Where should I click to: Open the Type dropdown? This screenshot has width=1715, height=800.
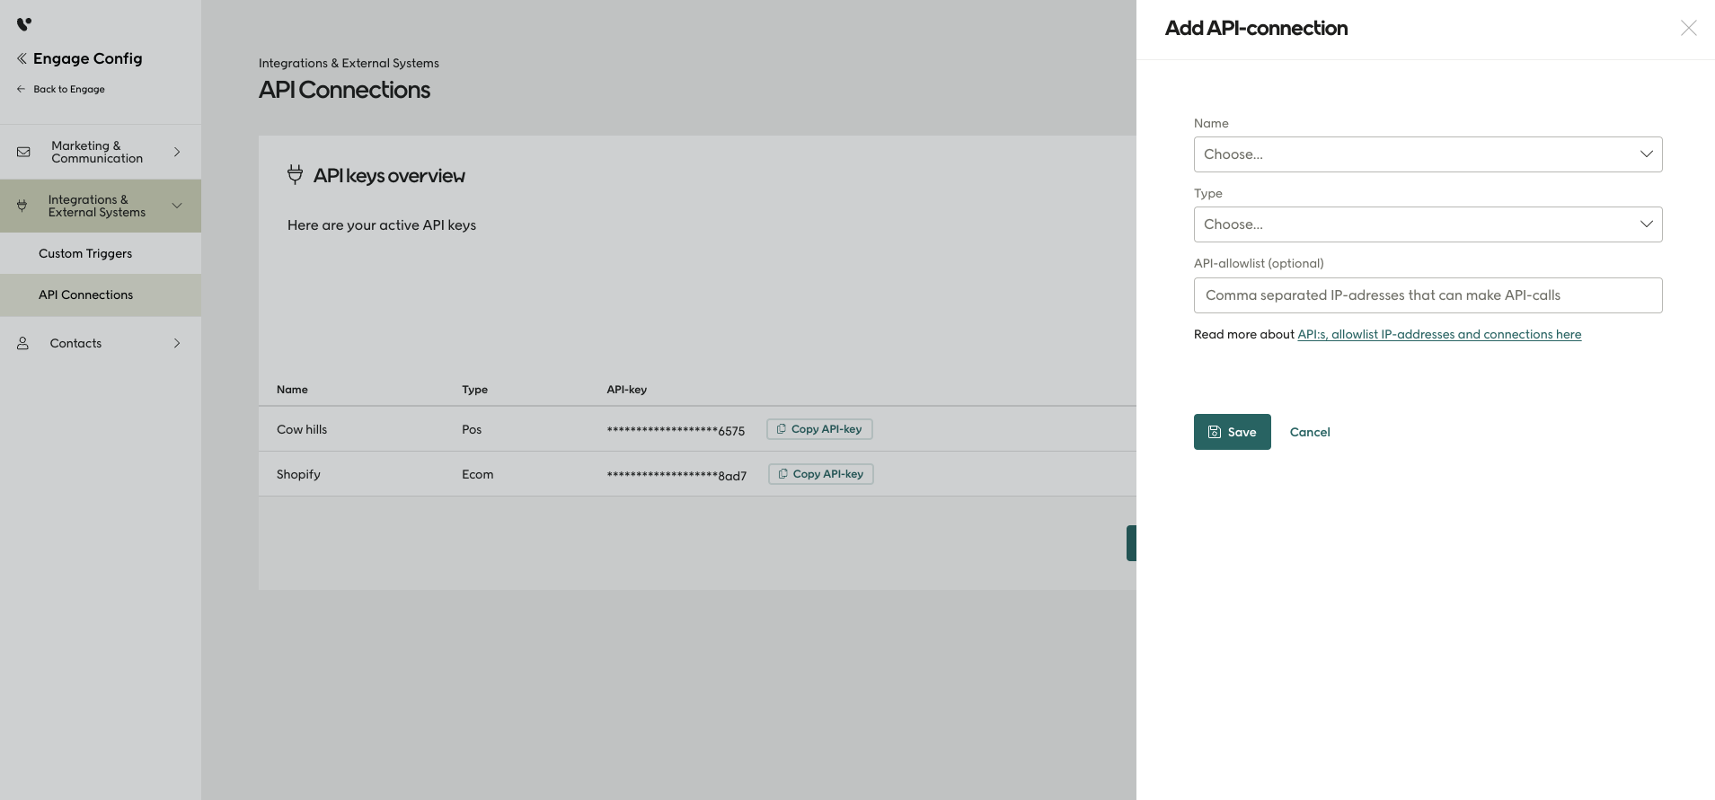coord(1427,224)
